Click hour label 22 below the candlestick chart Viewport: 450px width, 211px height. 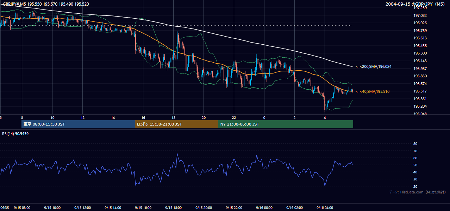pos(234,117)
